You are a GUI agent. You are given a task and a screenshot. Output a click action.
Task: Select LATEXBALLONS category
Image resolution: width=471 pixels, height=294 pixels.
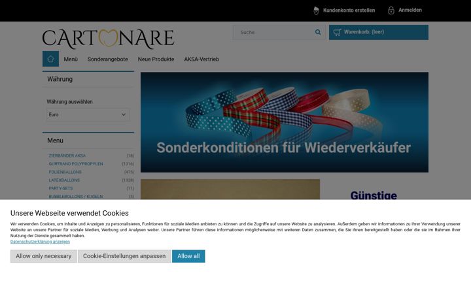[x=64, y=180]
